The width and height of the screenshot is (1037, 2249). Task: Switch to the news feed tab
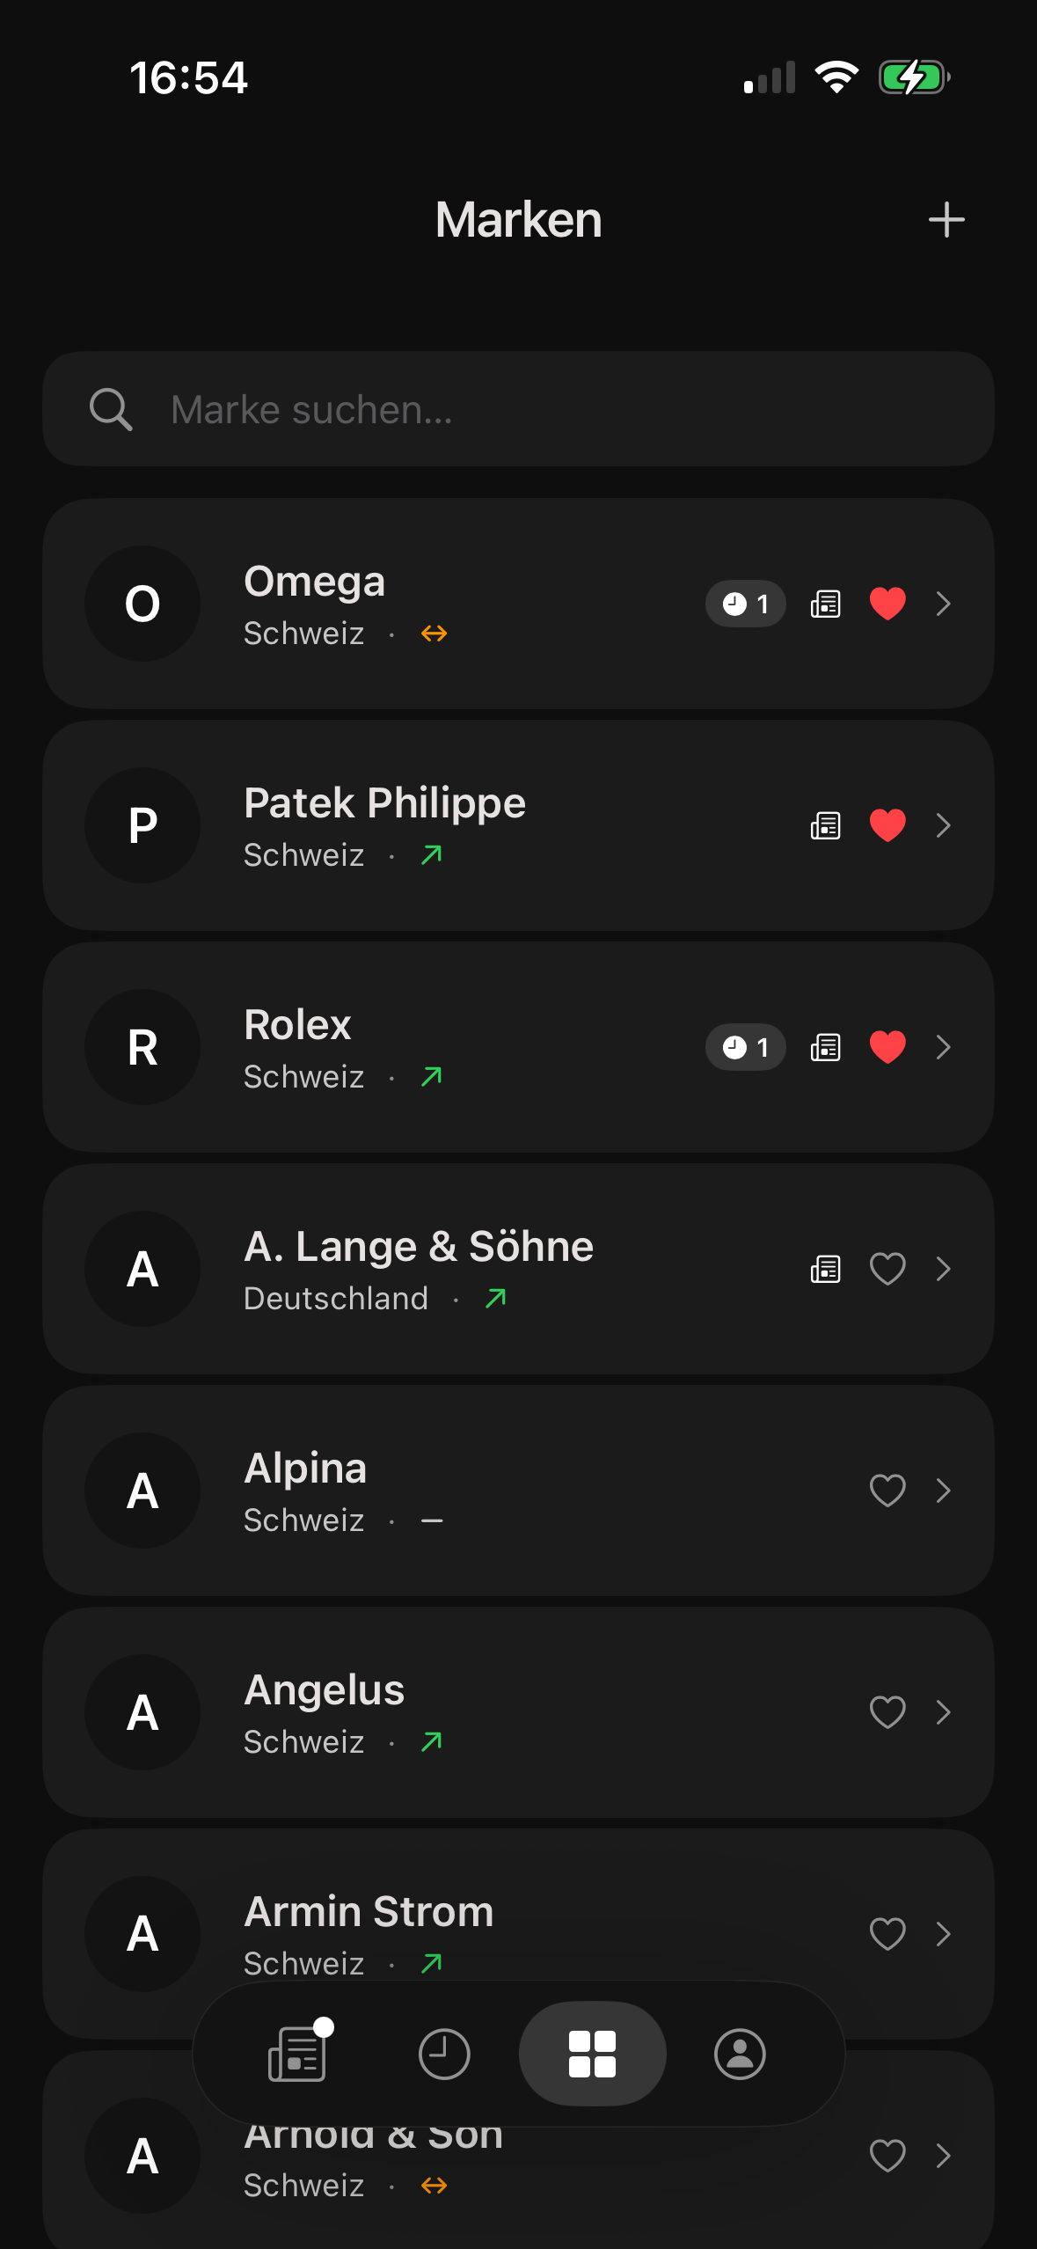pos(297,2054)
